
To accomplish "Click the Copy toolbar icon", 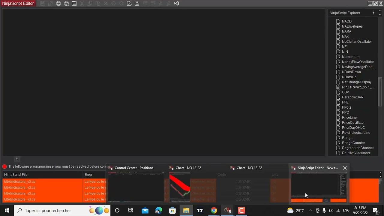I will click(90, 4).
